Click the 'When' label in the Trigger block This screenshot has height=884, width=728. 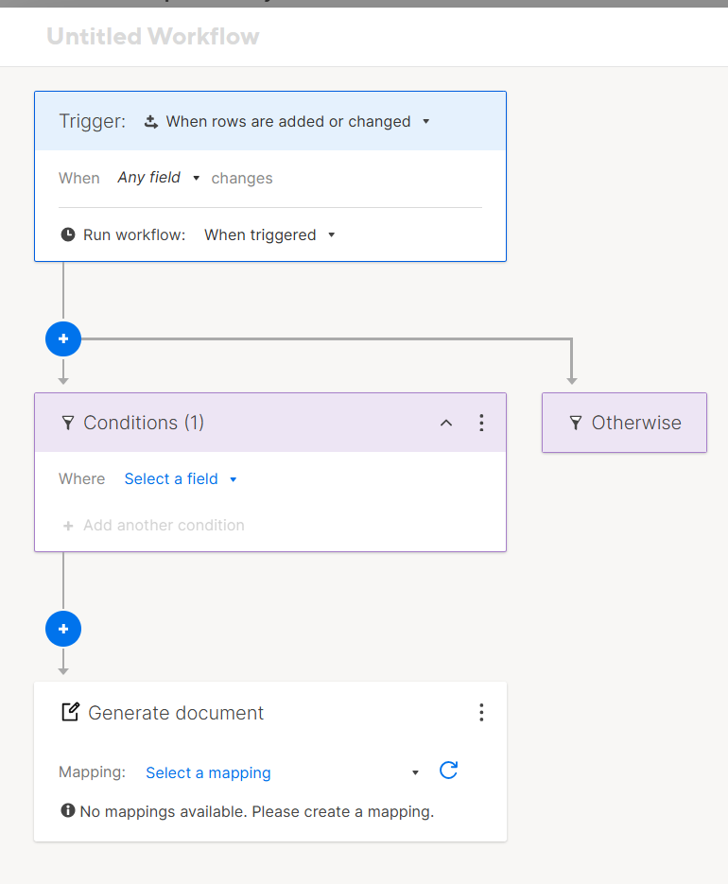[79, 178]
